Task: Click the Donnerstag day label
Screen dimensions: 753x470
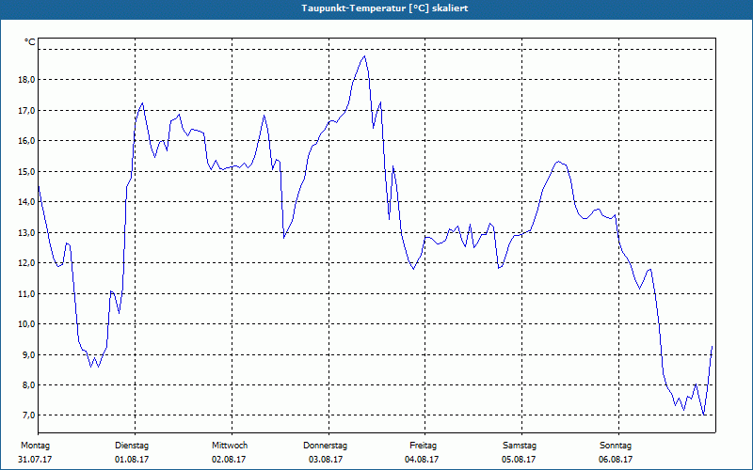Action: coord(325,446)
